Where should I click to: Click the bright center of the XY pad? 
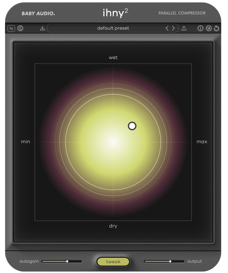pos(113,142)
